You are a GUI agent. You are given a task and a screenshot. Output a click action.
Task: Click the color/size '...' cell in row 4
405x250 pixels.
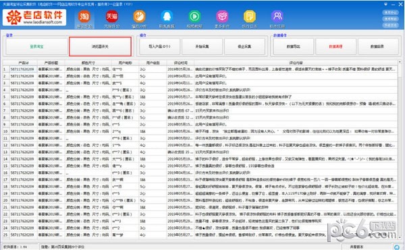click(x=88, y=90)
